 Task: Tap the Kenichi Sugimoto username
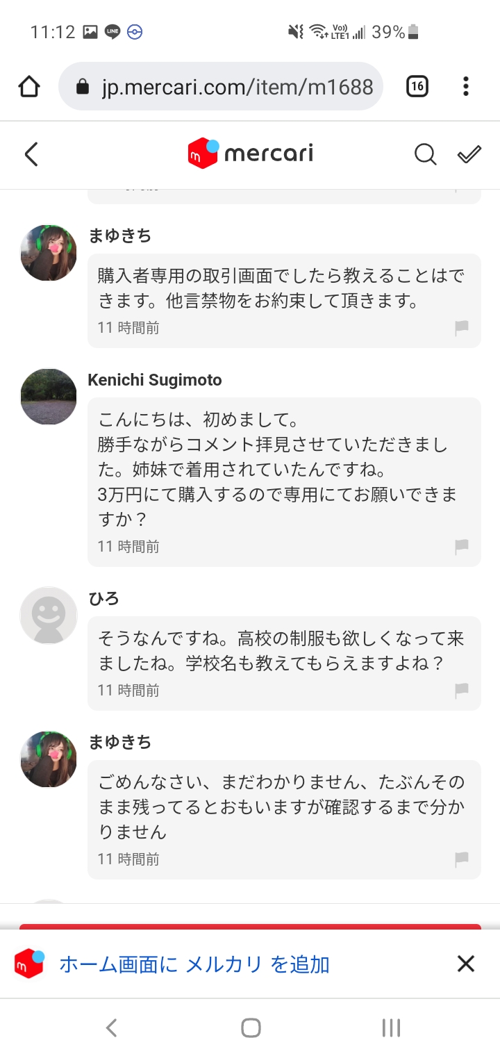155,380
